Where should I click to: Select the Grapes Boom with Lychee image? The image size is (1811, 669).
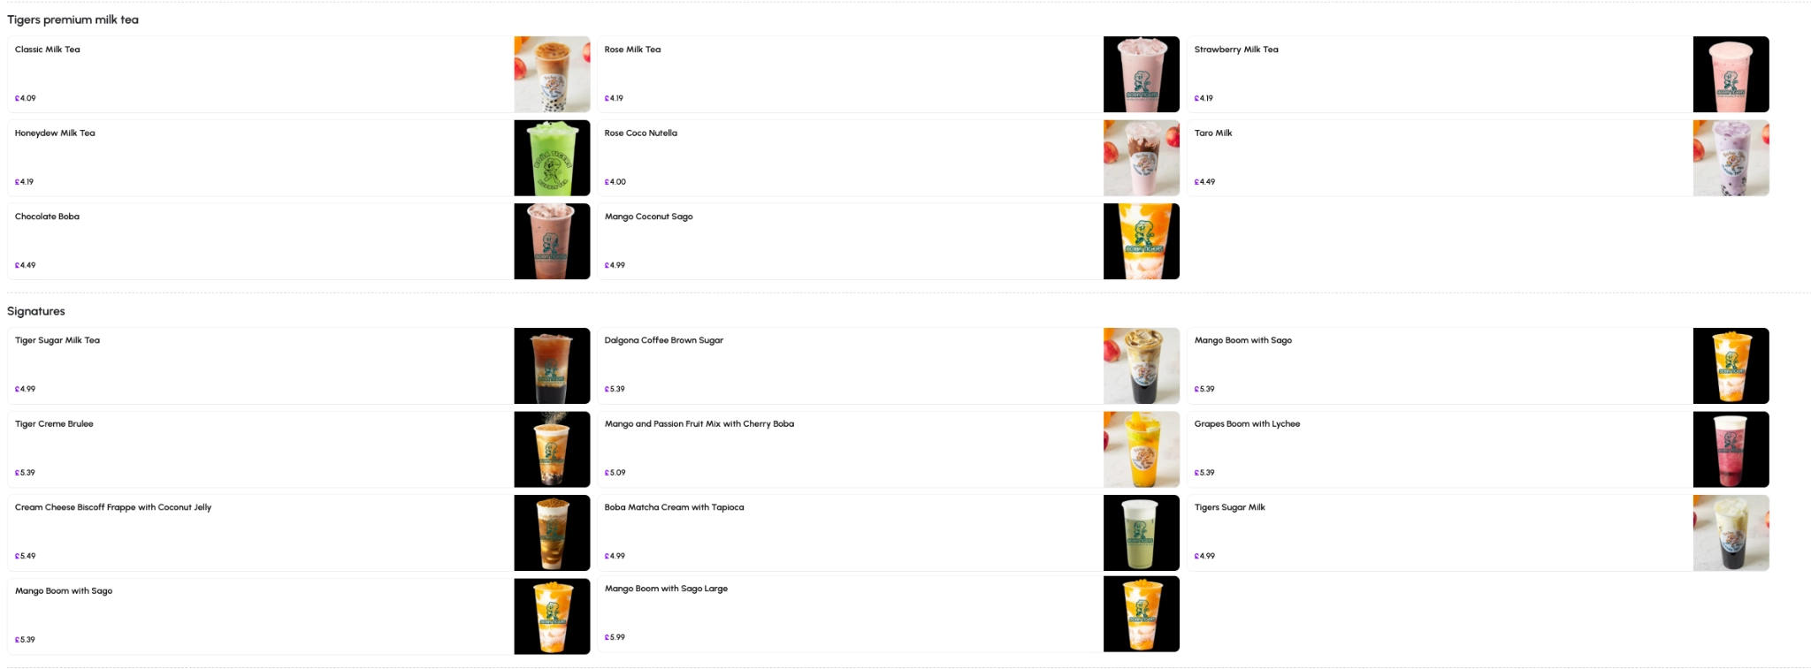click(x=1731, y=449)
